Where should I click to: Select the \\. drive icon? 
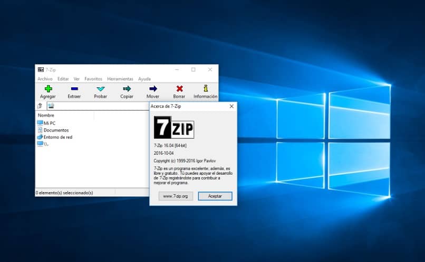click(40, 144)
